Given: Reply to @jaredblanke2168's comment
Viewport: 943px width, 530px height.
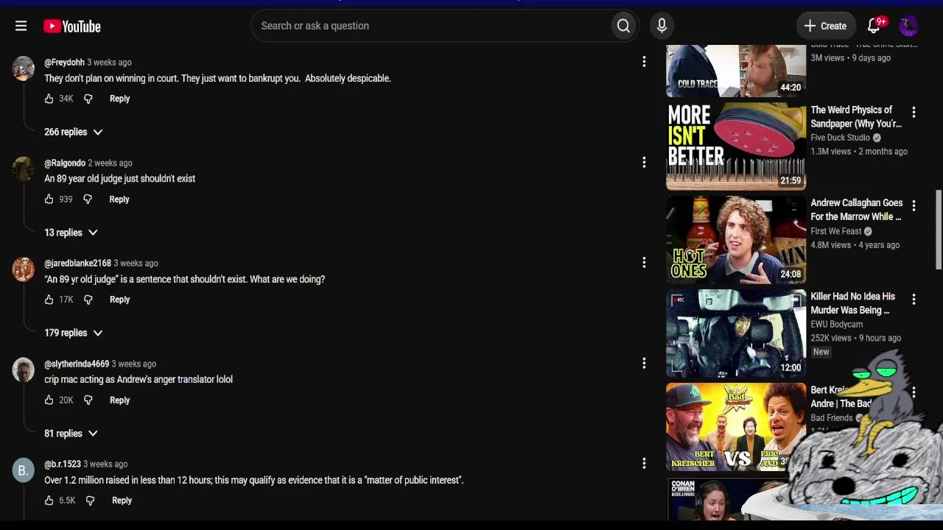Looking at the screenshot, I should [x=119, y=300].
